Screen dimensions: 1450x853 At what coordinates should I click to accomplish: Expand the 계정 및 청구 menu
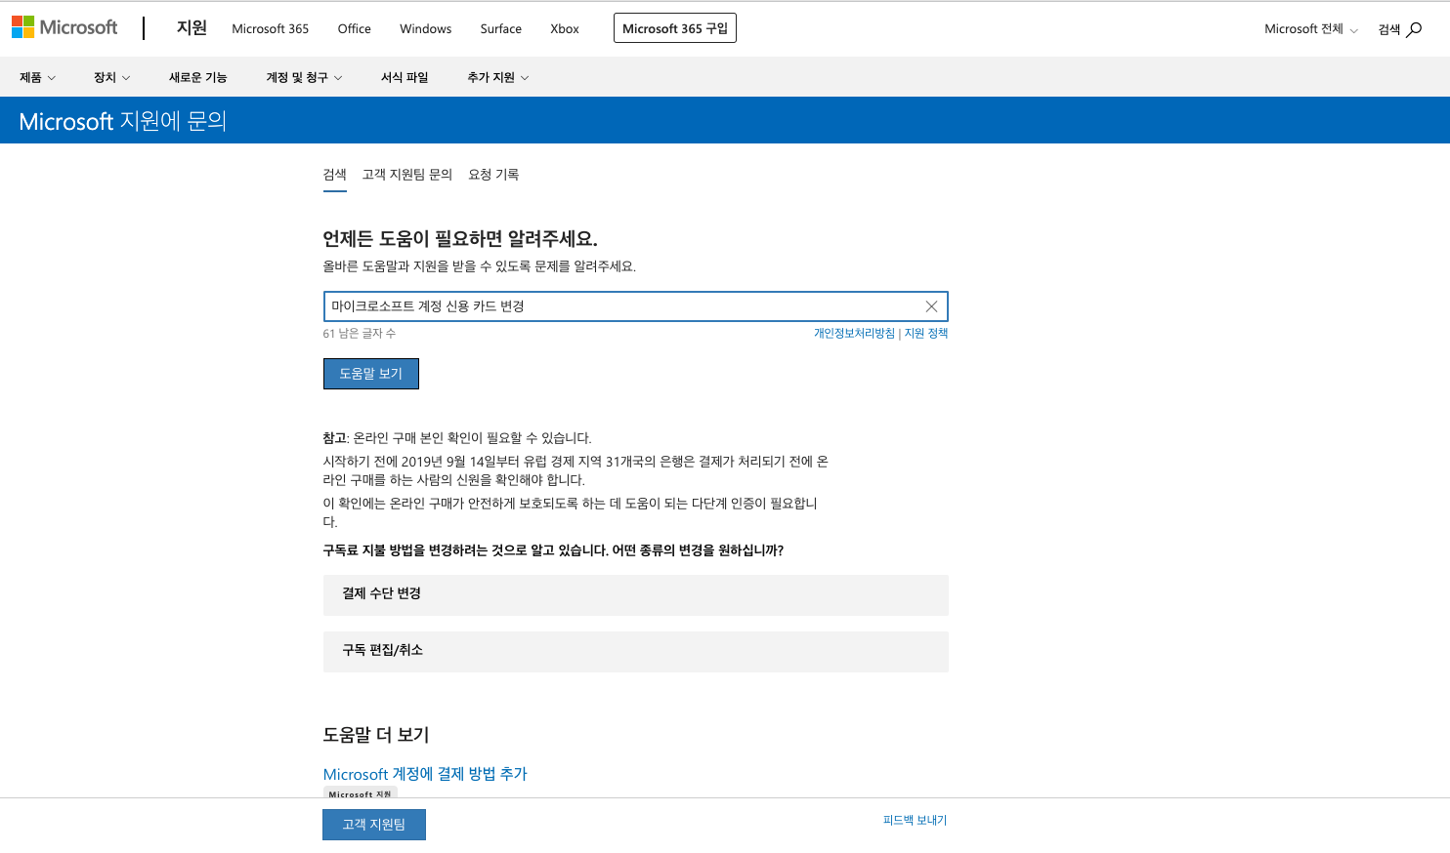(x=304, y=77)
